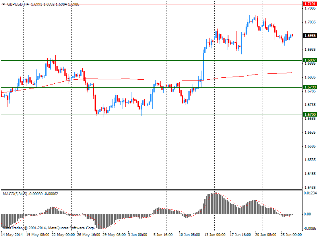
Task: Click the 17 Jun 16:00 time label
Action: tap(240, 235)
